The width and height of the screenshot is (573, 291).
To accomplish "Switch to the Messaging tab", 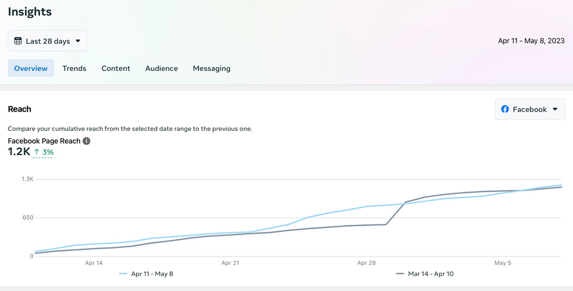I will point(212,69).
